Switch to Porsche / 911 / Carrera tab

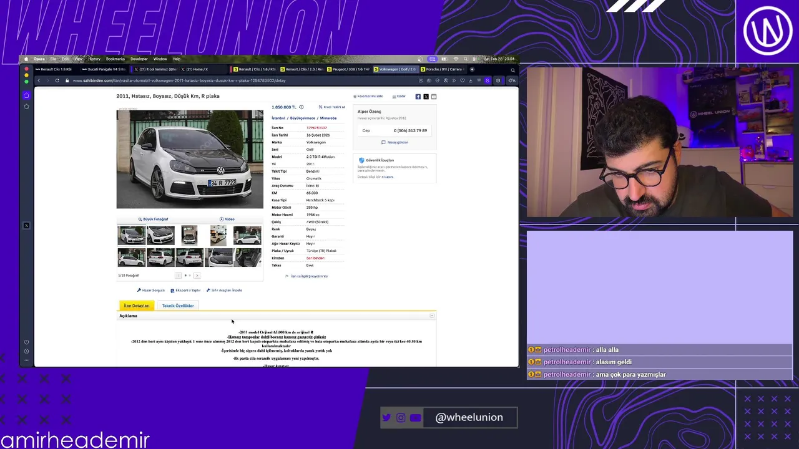pos(442,69)
